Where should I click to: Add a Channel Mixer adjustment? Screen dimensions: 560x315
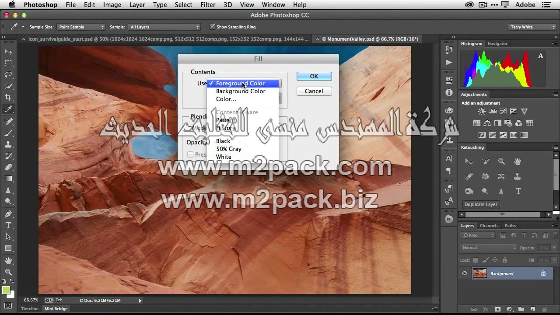pos(518,123)
